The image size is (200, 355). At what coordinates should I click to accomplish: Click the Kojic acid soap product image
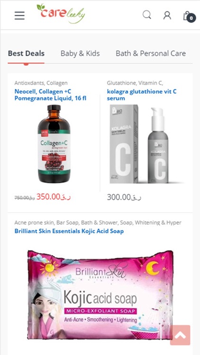coord(100,295)
